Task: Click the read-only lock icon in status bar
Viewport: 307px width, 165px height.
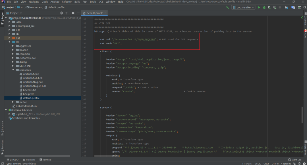Action: tap(294, 164)
